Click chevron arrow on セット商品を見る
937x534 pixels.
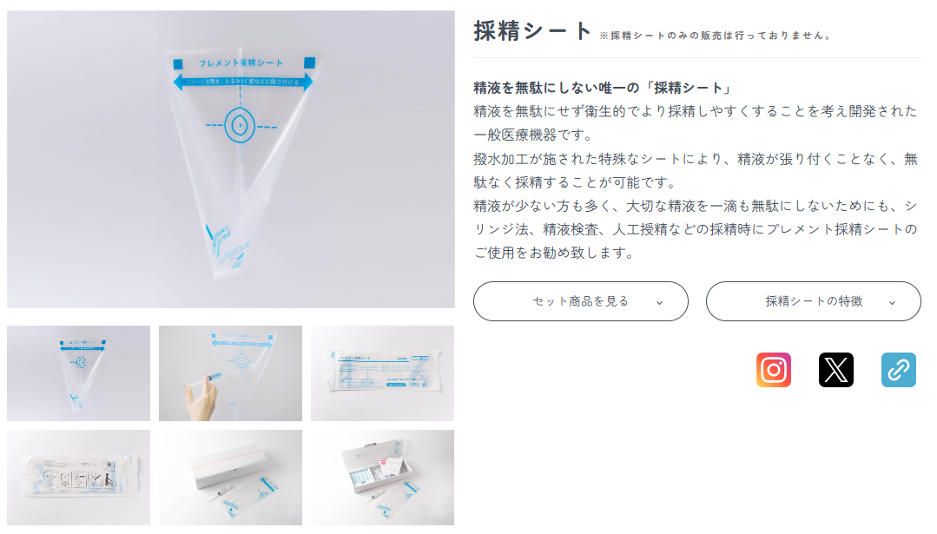659,303
